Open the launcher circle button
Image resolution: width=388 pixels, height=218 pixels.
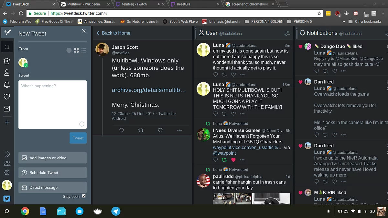pos(7,211)
